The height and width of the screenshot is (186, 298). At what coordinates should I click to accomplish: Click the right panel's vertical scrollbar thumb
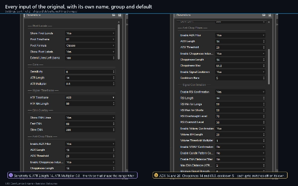tap(269, 66)
